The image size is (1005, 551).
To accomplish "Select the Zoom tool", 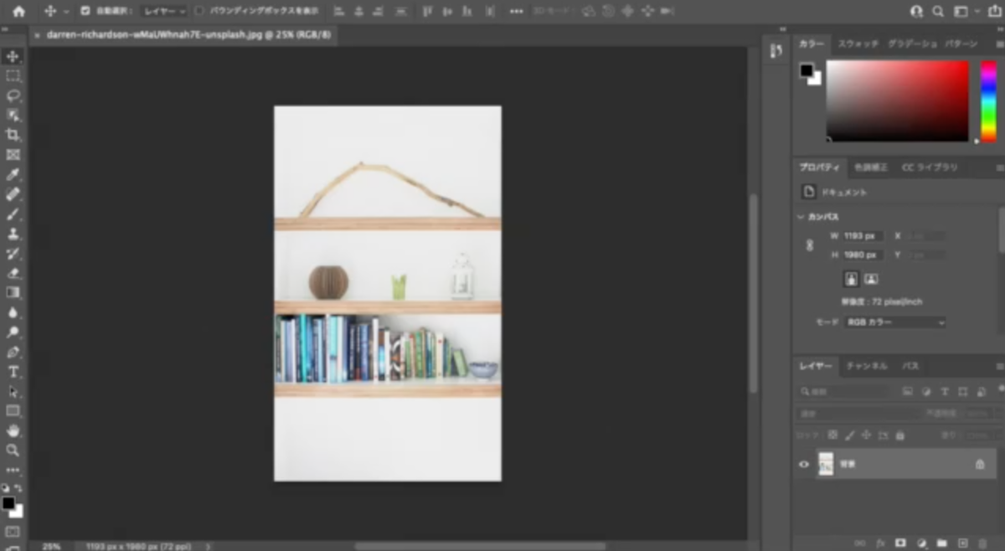I will coord(13,451).
